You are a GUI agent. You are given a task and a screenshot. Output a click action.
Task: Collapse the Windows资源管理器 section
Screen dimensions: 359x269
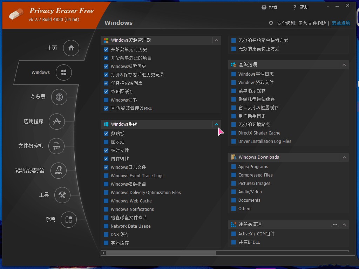(x=217, y=41)
